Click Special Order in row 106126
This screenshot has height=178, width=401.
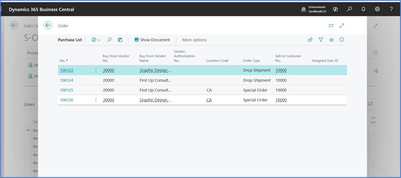pos(255,100)
